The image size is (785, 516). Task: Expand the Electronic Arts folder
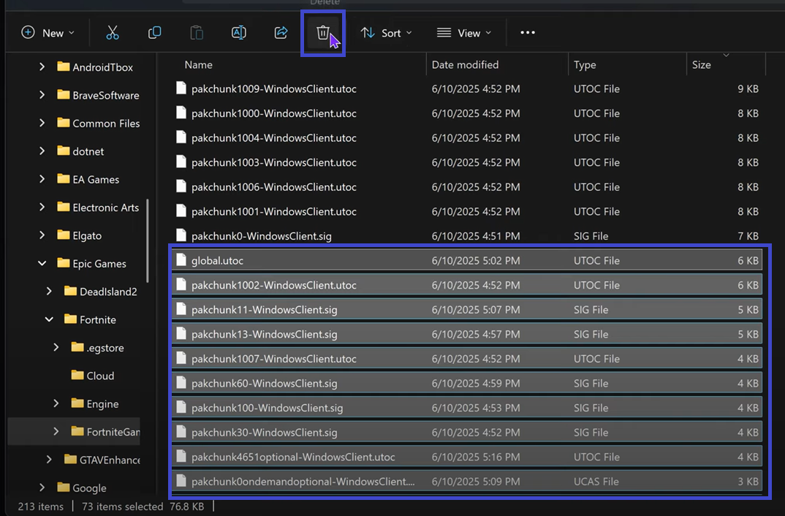coord(42,208)
